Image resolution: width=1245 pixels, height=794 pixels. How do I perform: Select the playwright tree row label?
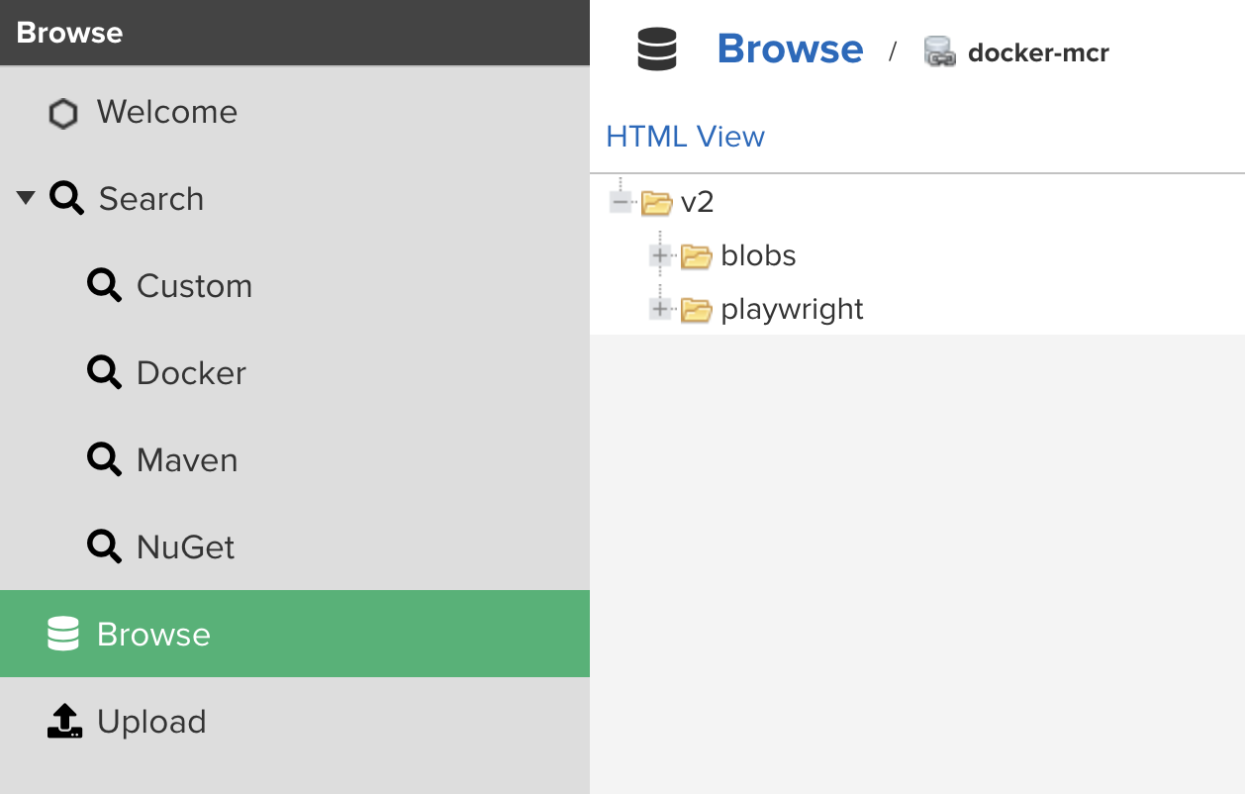click(792, 310)
